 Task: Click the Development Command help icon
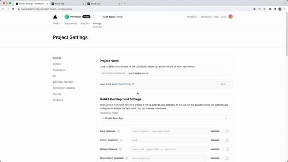(127, 158)
